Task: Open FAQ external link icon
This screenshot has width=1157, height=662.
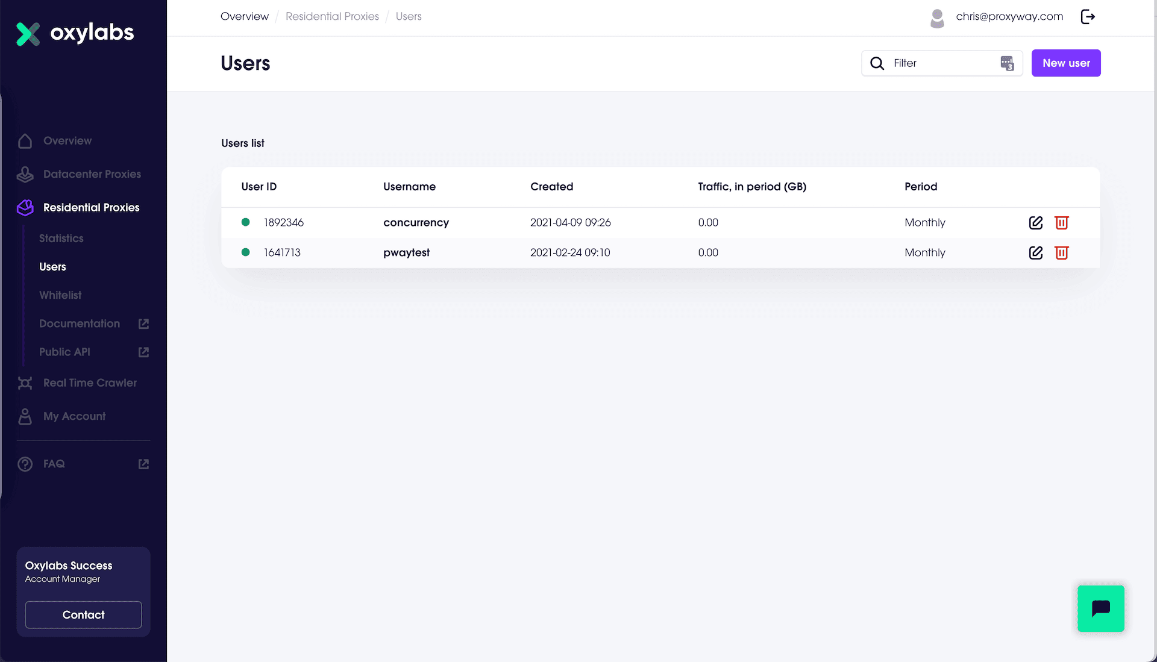Action: click(x=143, y=464)
